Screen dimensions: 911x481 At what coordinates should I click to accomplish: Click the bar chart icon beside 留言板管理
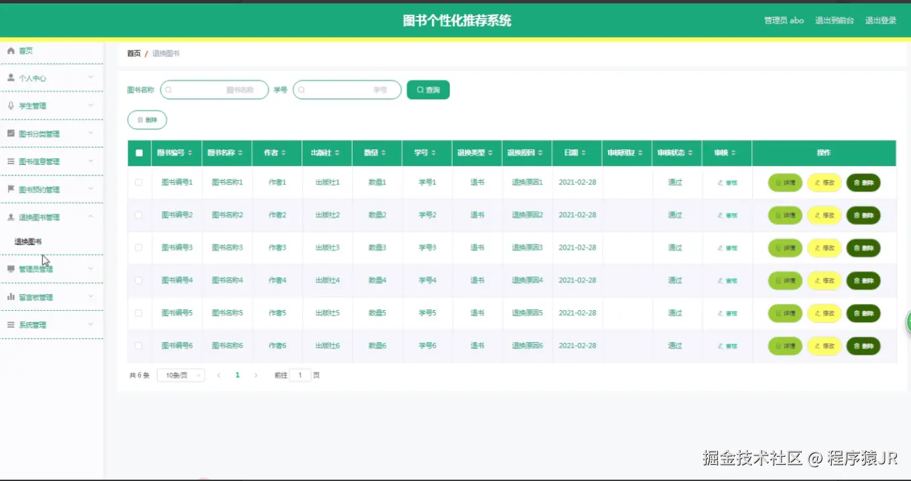[x=11, y=297]
